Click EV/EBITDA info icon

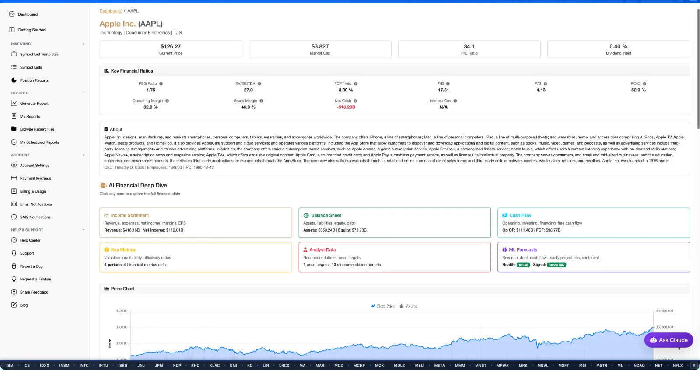click(259, 83)
